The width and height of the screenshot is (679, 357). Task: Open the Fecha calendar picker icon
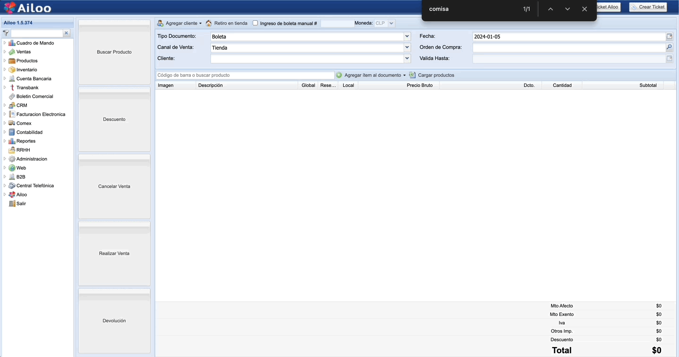pyautogui.click(x=669, y=36)
